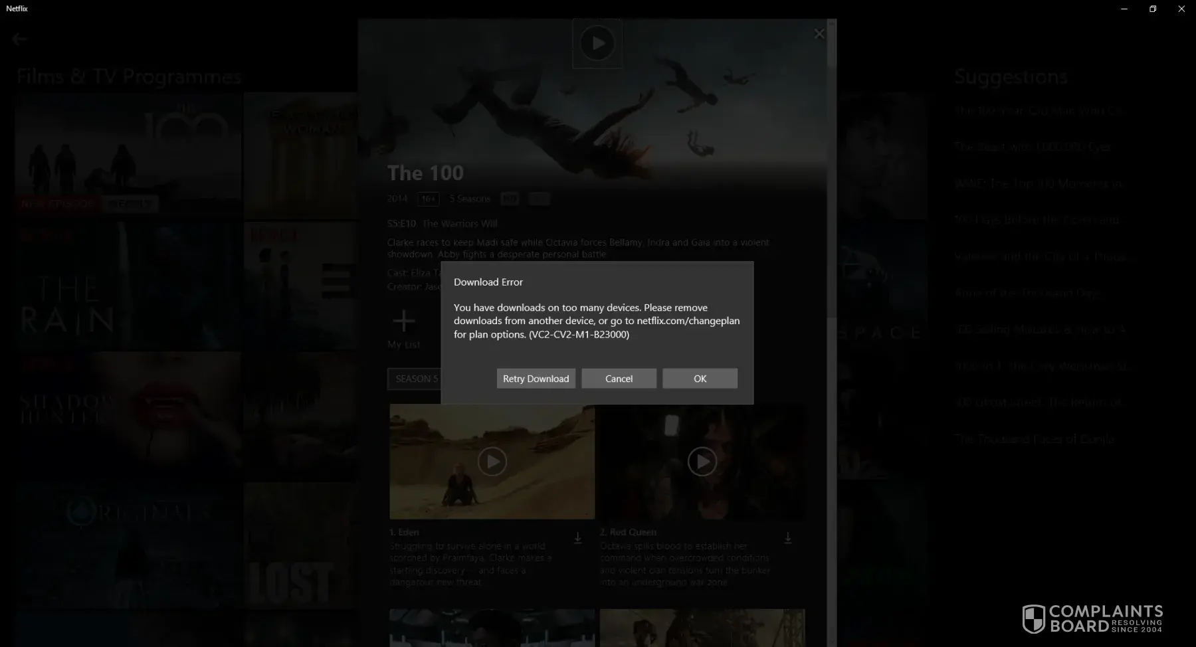Click the Retry Download button

pos(536,379)
